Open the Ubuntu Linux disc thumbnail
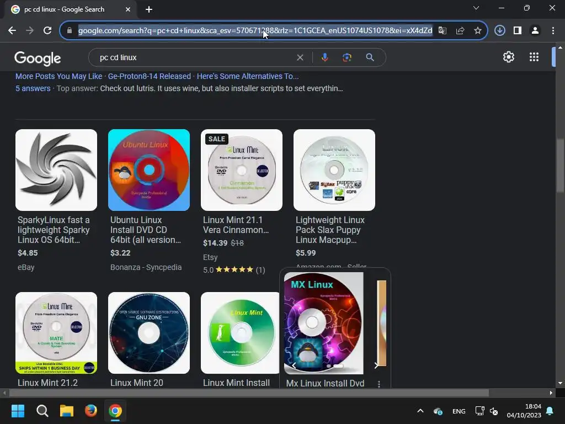The width and height of the screenshot is (565, 424). pos(149,170)
